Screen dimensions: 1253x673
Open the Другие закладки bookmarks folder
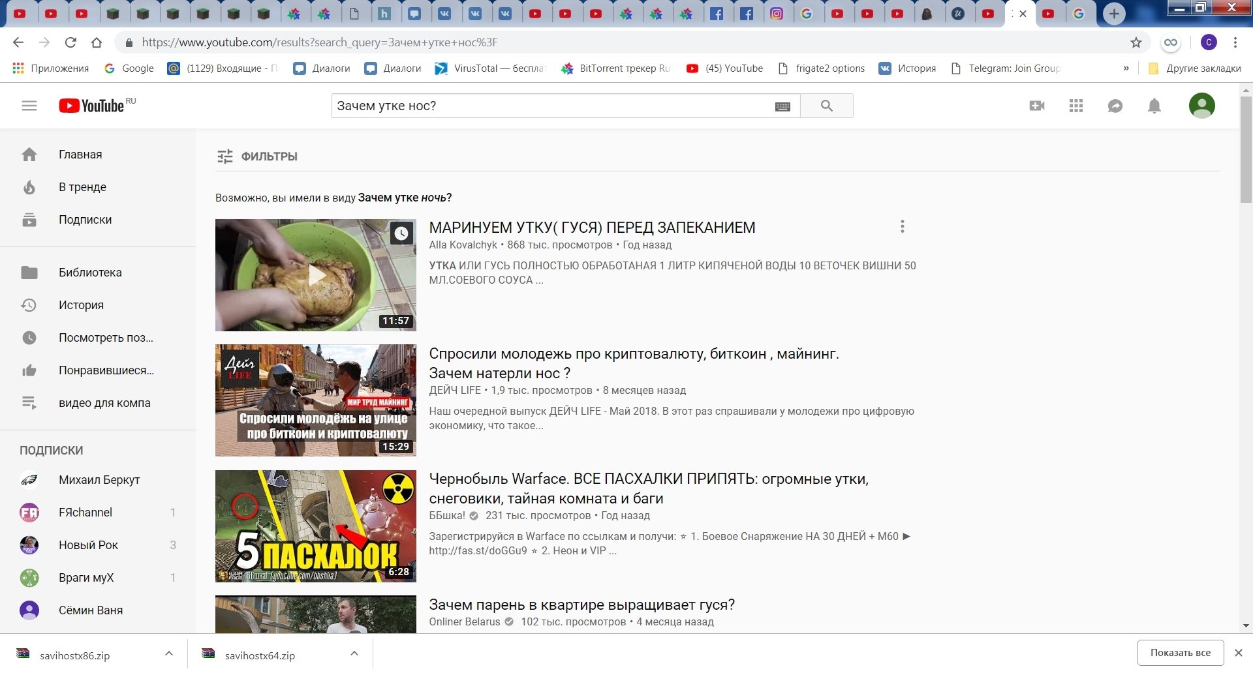(1194, 68)
